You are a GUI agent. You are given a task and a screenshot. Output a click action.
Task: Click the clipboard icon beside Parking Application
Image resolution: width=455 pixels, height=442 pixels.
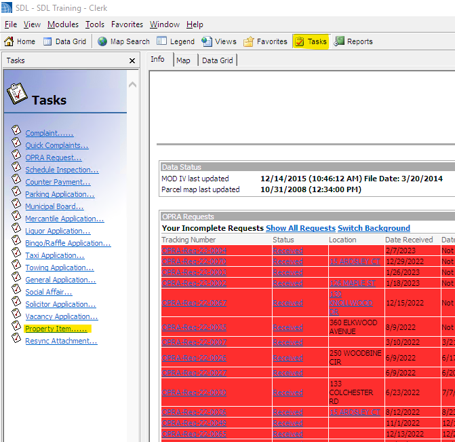(16, 191)
